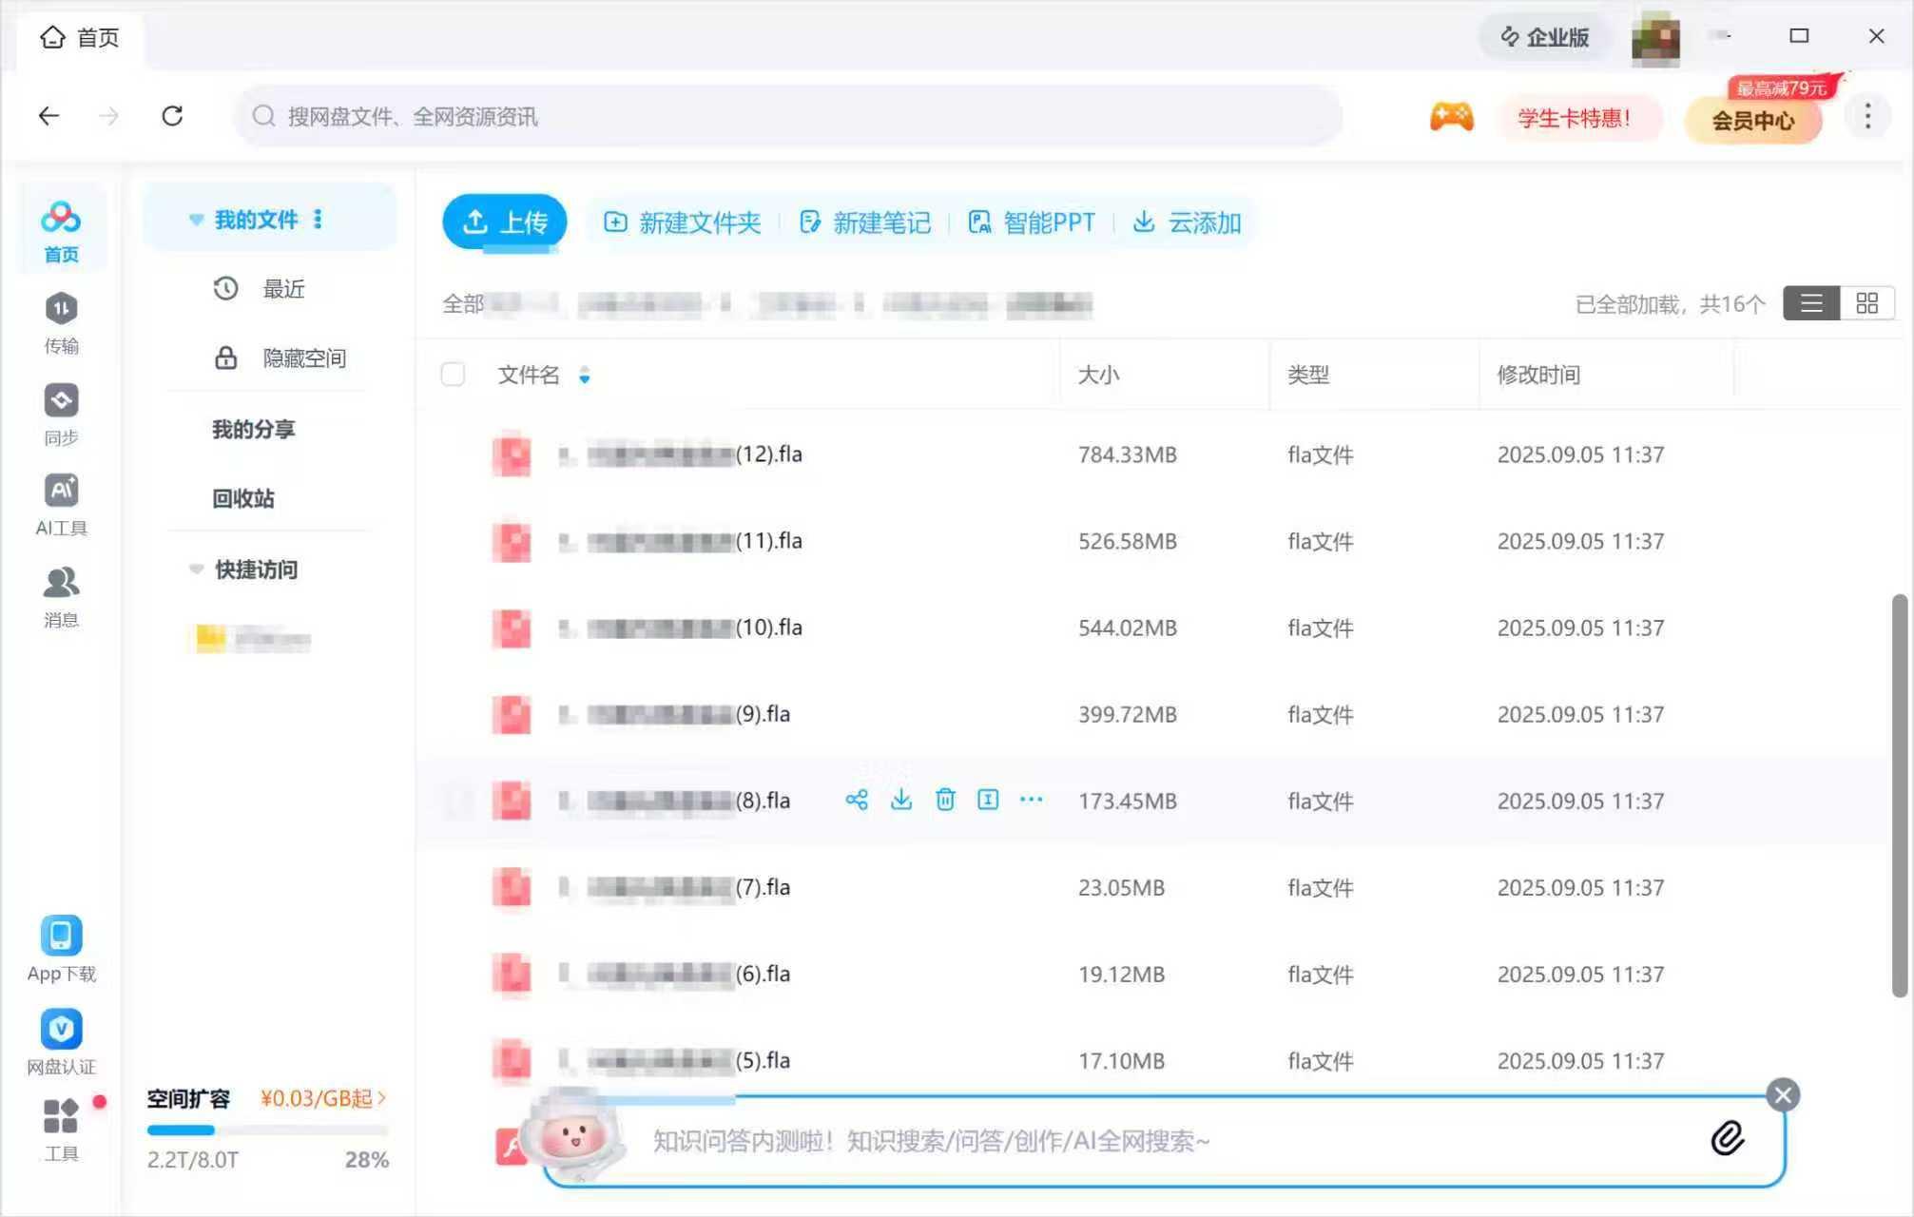This screenshot has width=1914, height=1217.
Task: Tick the select-all checkbox next to 文件名
Action: 453,375
